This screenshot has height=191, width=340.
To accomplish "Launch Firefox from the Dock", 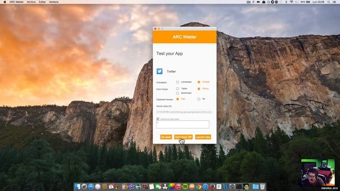I will pyautogui.click(x=212, y=186).
